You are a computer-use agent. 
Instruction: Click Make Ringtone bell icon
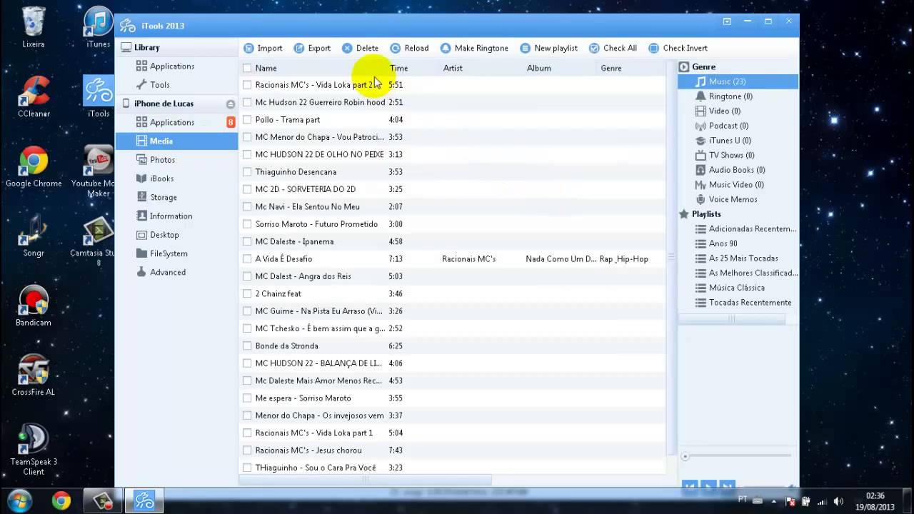coord(446,48)
